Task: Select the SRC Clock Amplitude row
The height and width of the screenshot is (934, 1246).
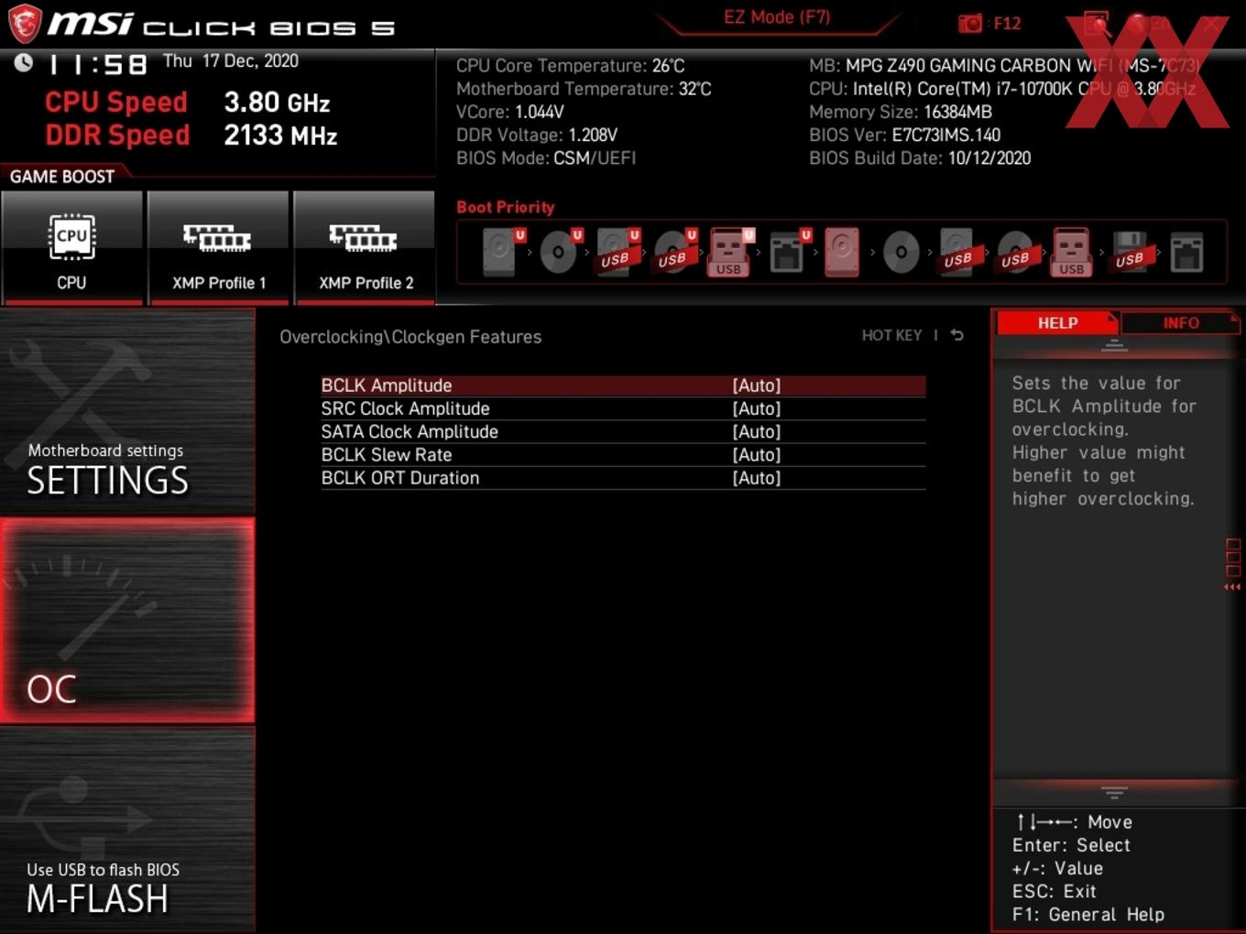Action: [623, 408]
